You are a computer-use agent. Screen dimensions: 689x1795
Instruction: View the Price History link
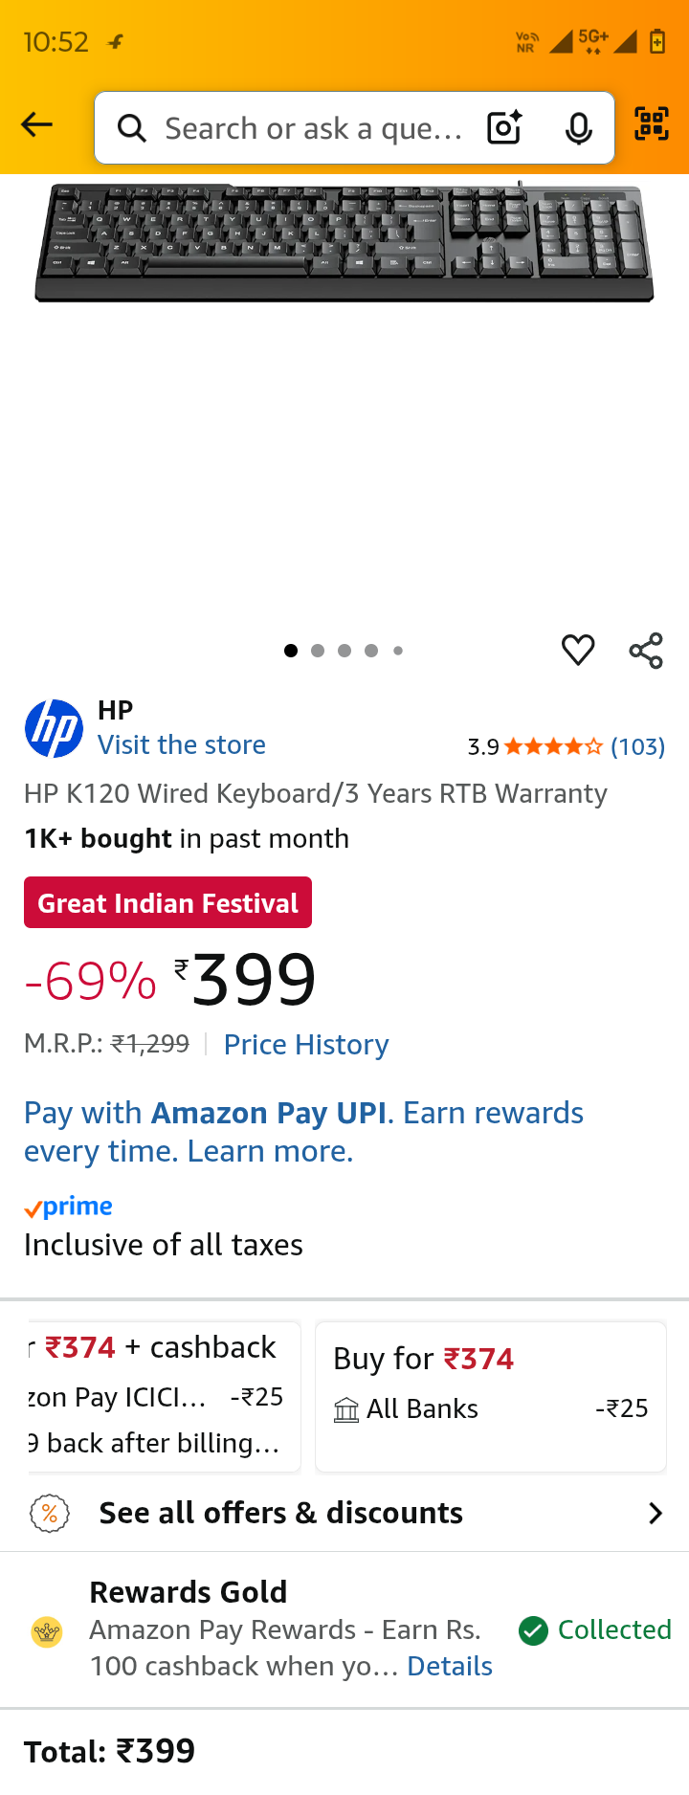click(306, 1045)
